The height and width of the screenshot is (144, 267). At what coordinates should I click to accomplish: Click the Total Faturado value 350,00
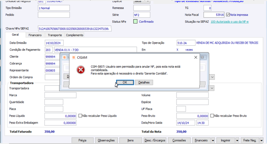(49, 132)
